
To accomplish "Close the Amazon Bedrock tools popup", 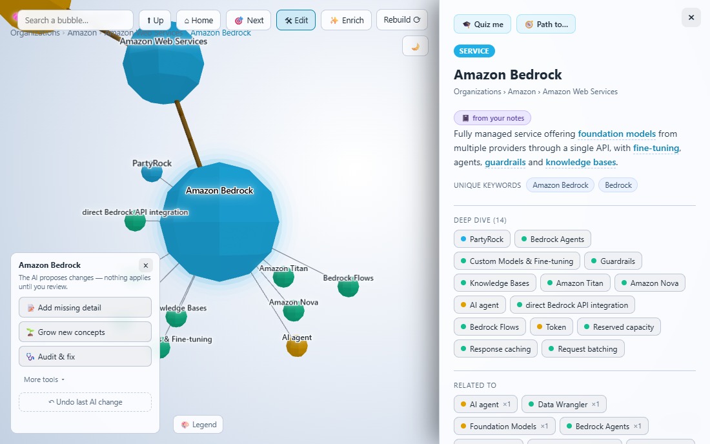I will tap(146, 266).
